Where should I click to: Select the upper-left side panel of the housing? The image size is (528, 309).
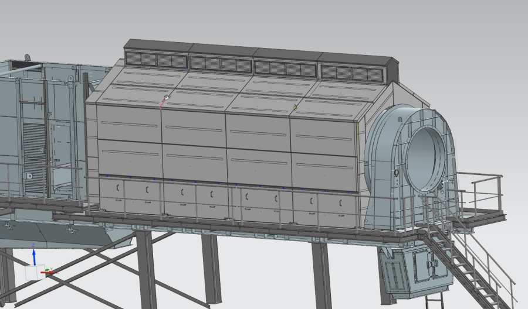[x=128, y=122]
